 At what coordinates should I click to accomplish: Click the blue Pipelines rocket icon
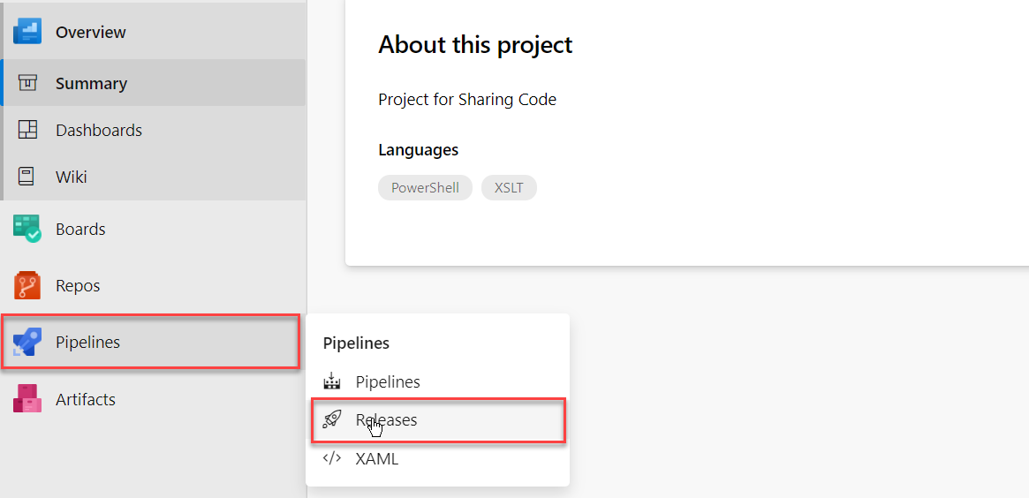[27, 342]
